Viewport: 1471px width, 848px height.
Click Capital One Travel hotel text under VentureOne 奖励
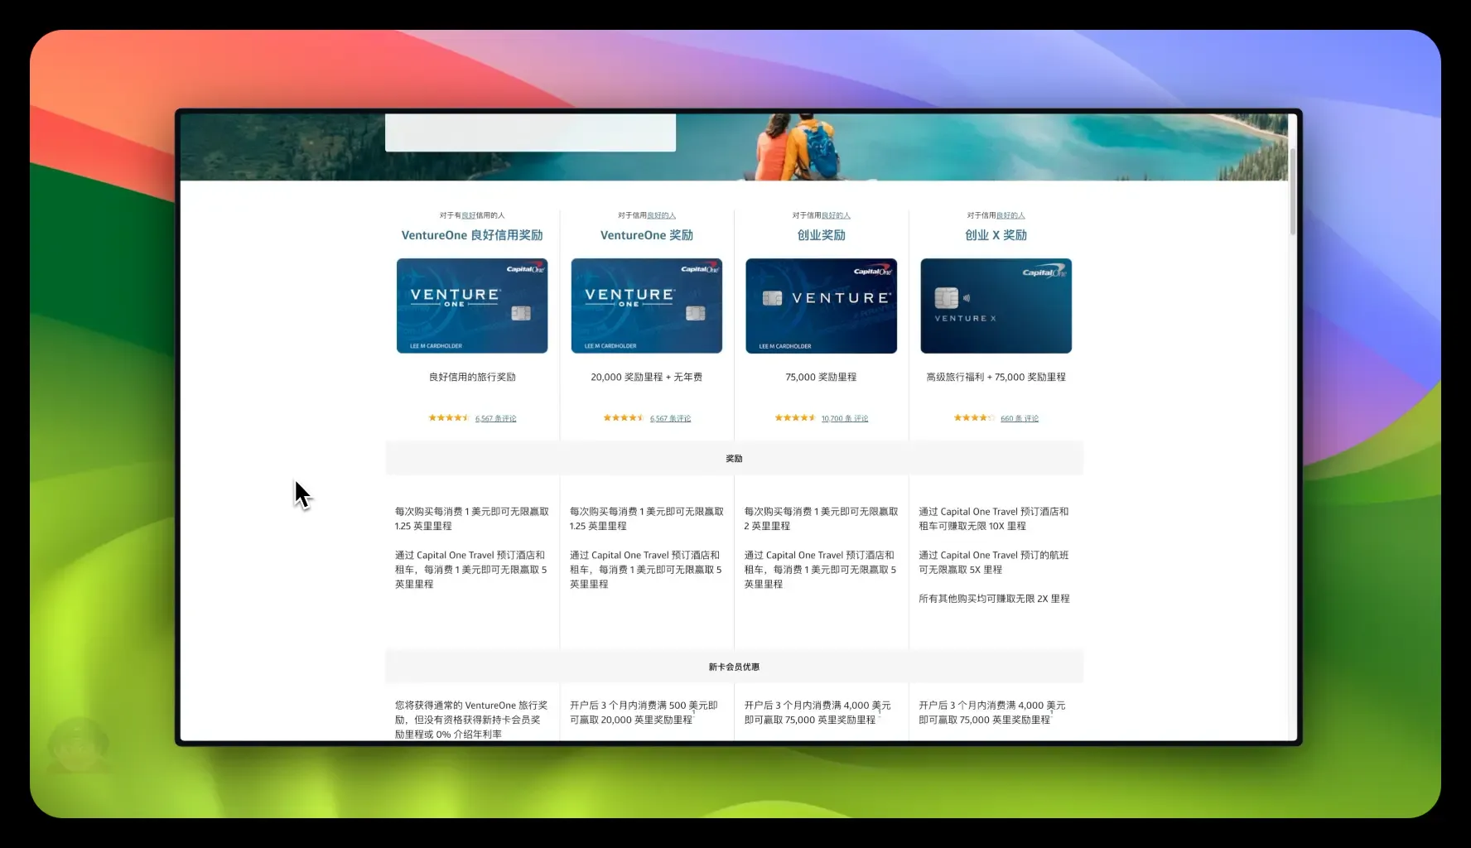click(x=645, y=570)
